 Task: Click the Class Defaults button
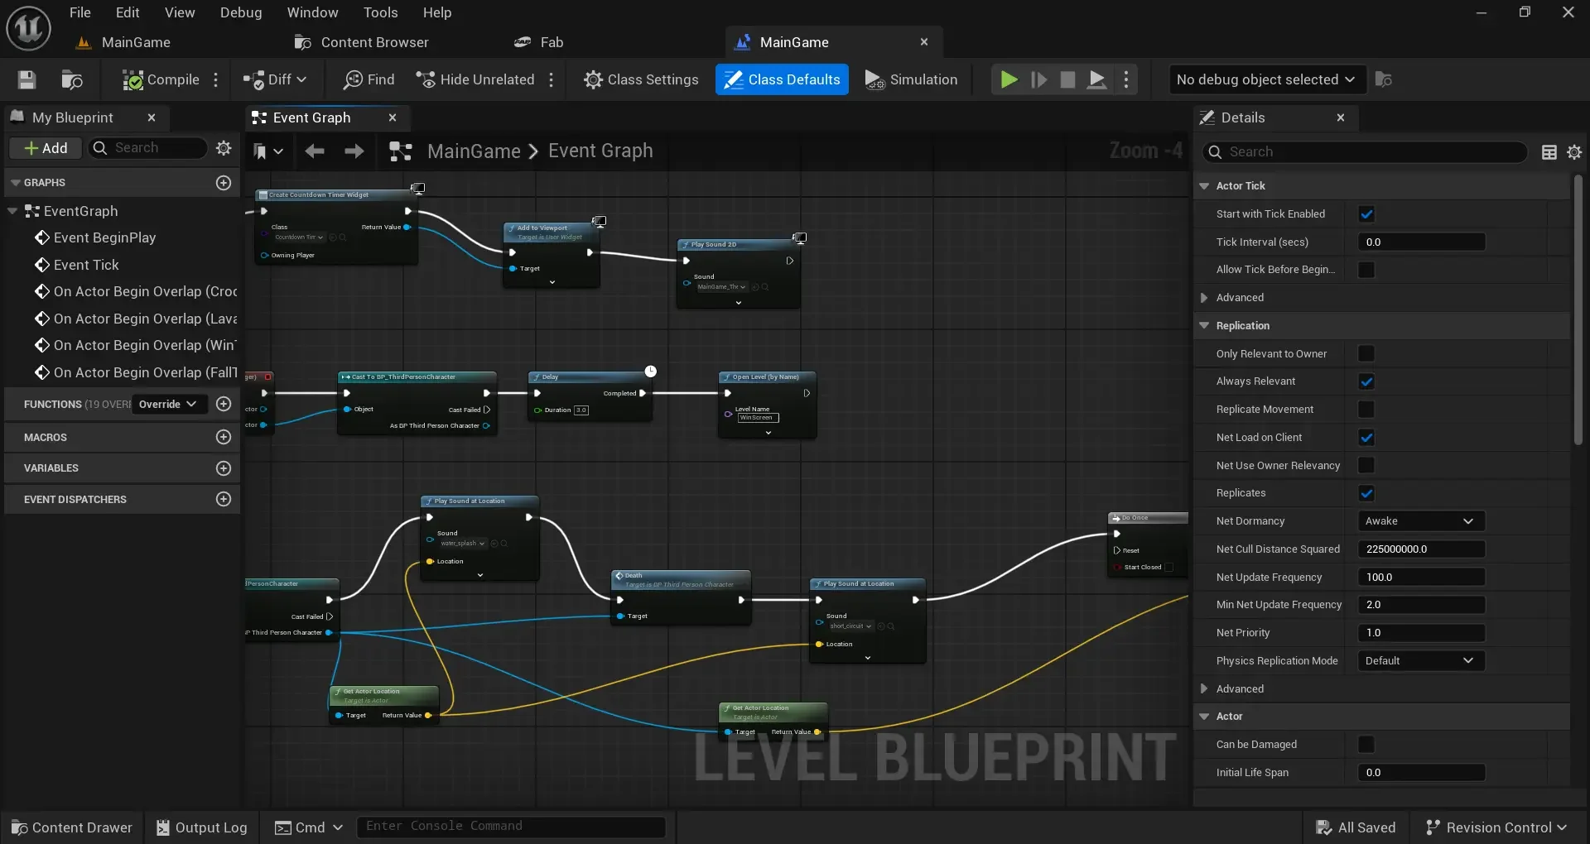[x=782, y=79]
